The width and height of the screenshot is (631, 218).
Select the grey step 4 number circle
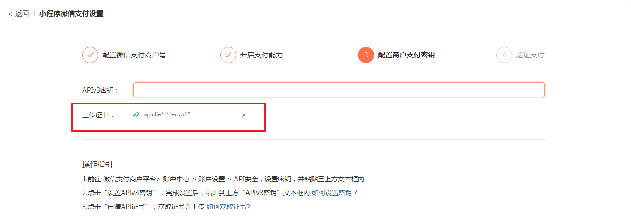click(x=504, y=55)
